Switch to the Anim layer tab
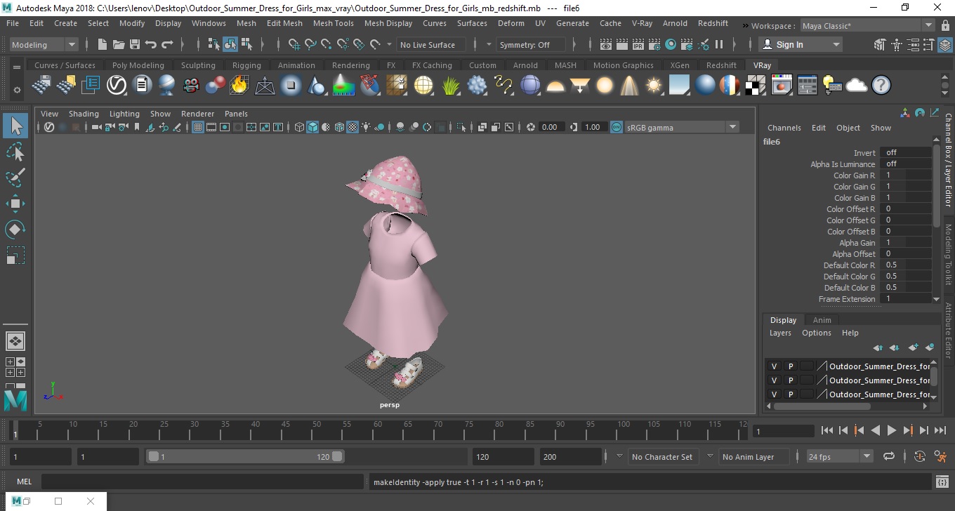The width and height of the screenshot is (955, 511). point(822,320)
